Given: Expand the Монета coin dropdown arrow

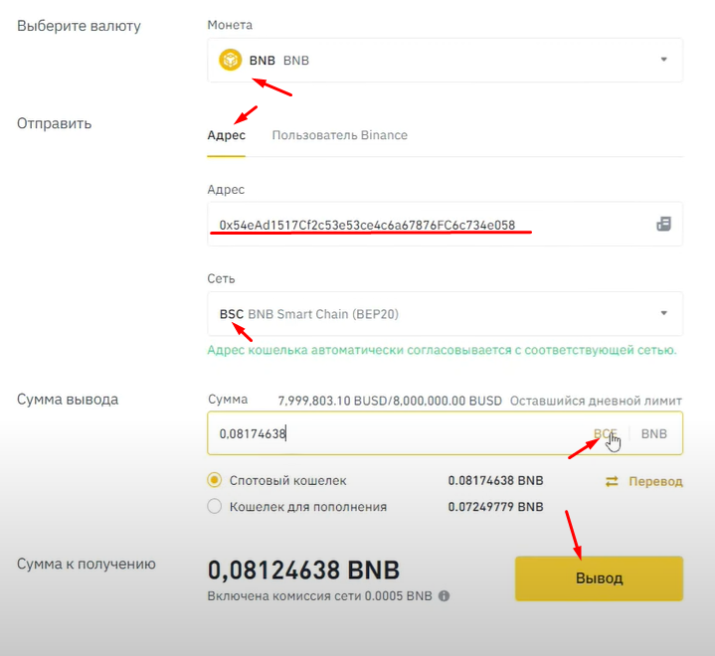Looking at the screenshot, I should click(x=664, y=60).
